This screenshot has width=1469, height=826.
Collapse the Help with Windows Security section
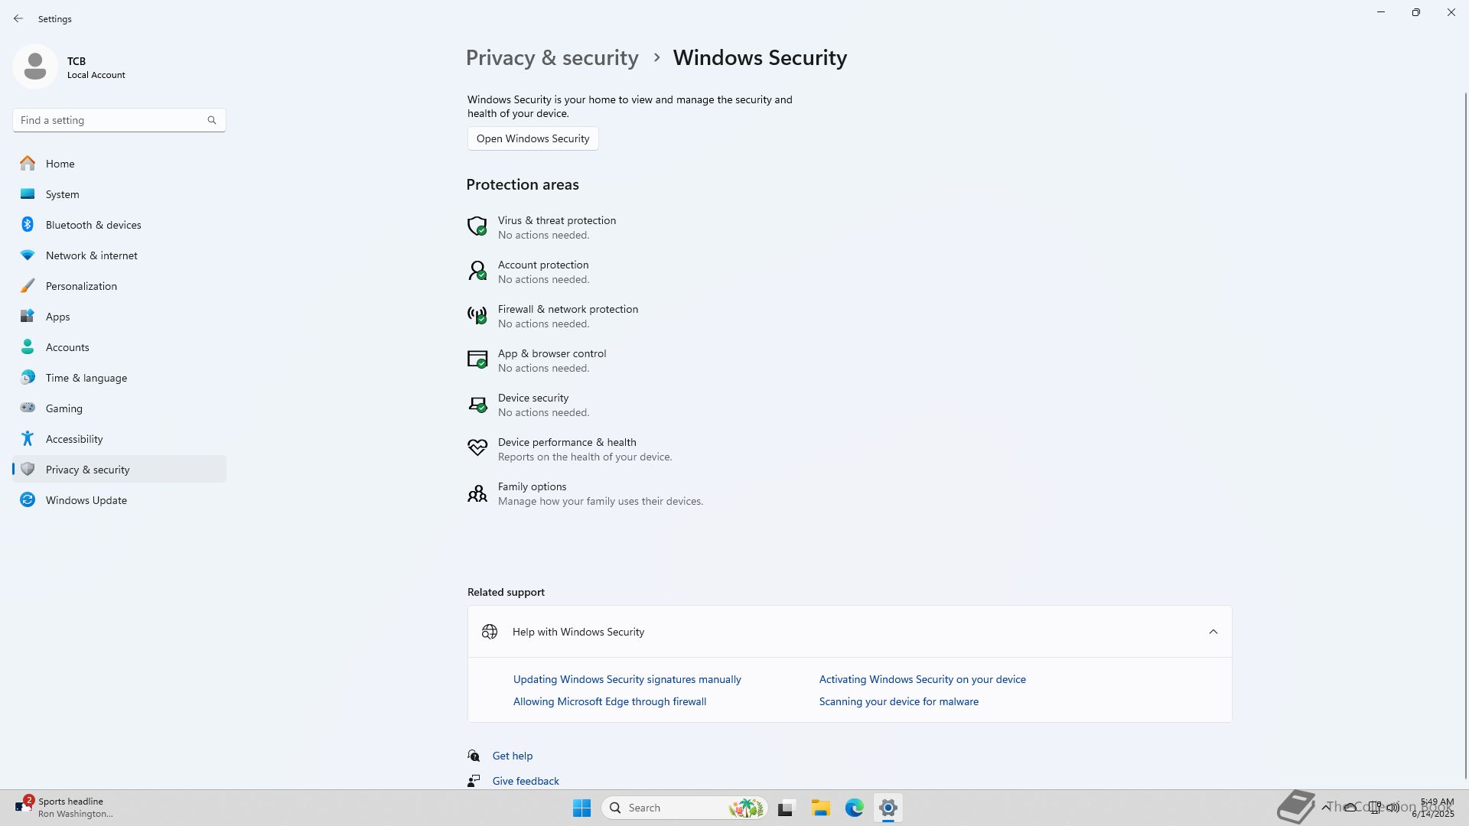tap(1213, 632)
